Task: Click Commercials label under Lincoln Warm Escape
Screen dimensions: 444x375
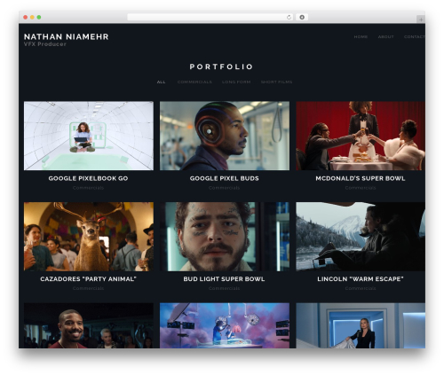Action: [361, 288]
